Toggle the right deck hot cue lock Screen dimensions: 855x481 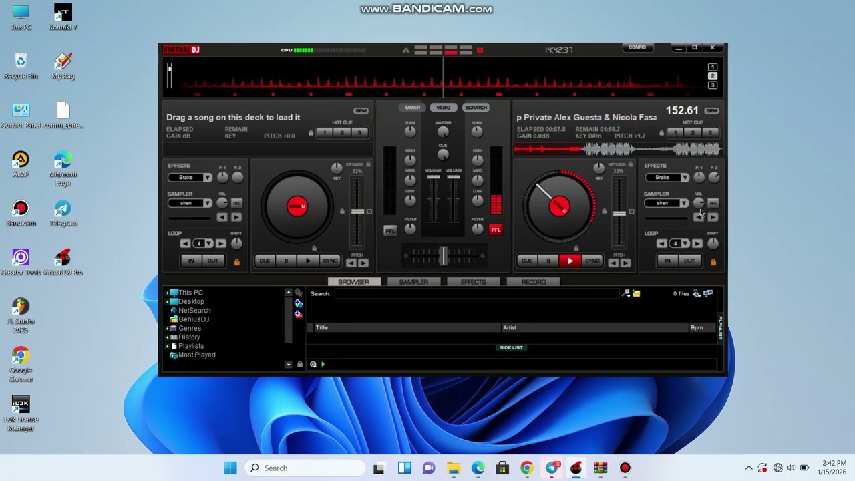tap(661, 133)
